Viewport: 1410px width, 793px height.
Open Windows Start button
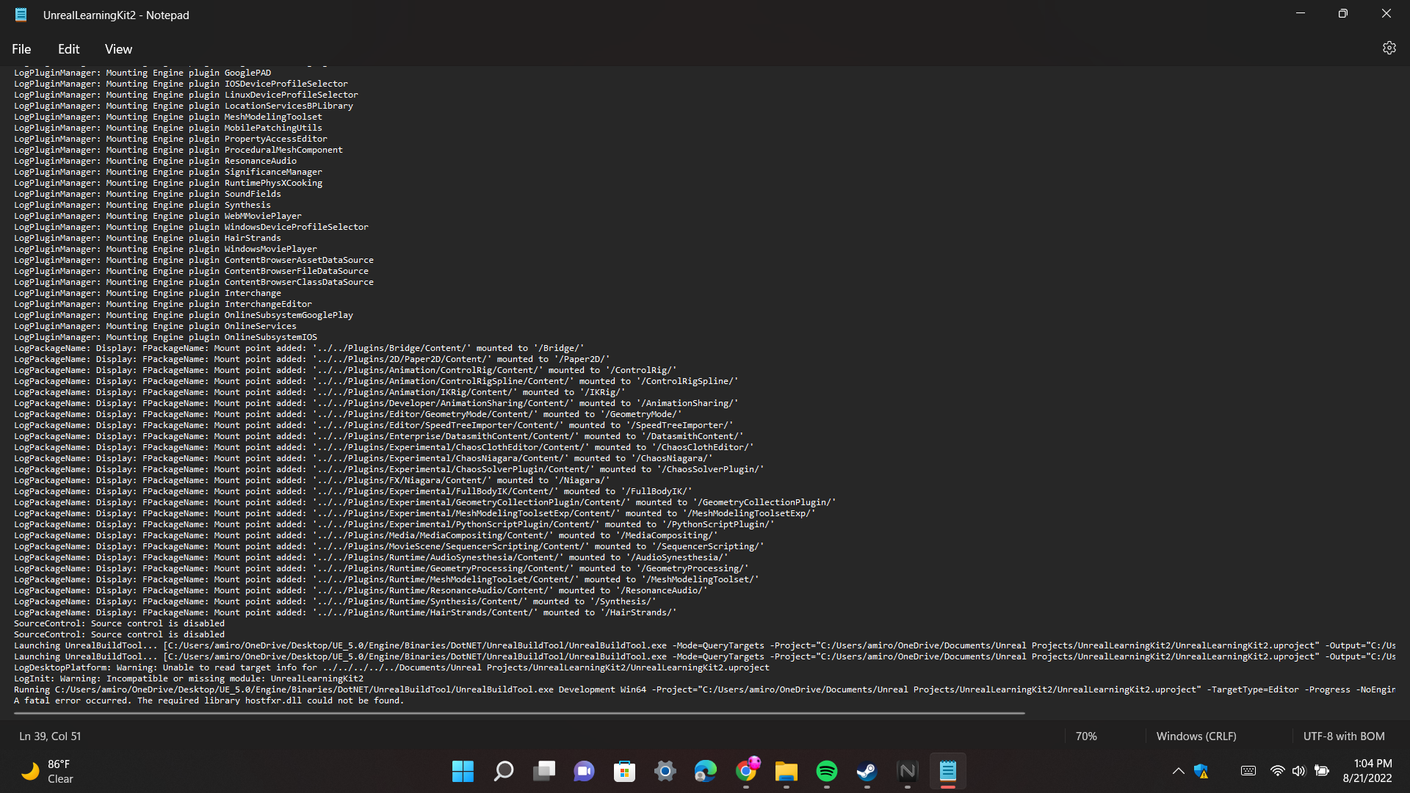click(463, 771)
